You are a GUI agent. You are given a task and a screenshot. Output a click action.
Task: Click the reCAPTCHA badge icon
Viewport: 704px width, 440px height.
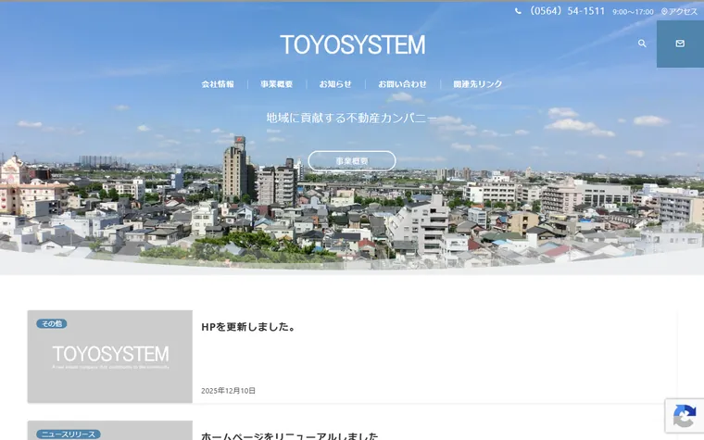tap(685, 415)
